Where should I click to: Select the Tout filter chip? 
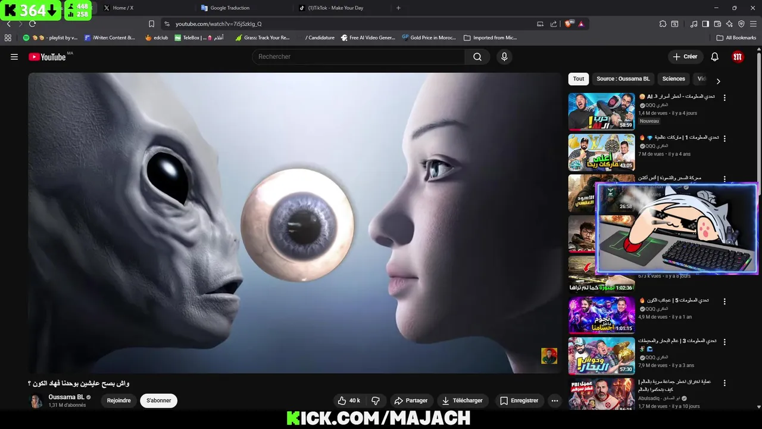pos(579,79)
